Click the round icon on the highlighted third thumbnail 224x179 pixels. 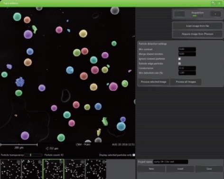pyautogui.click(x=61, y=162)
